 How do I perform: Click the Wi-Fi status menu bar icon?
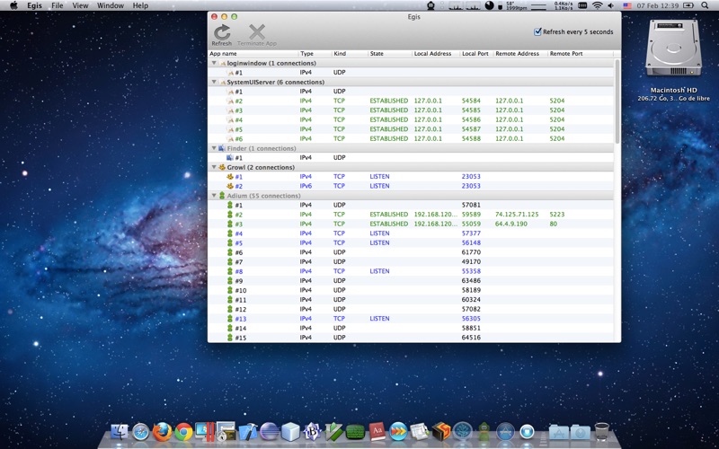(x=597, y=5)
